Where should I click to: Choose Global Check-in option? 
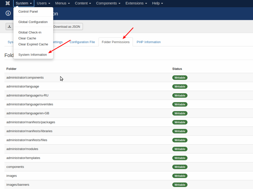tap(30, 33)
